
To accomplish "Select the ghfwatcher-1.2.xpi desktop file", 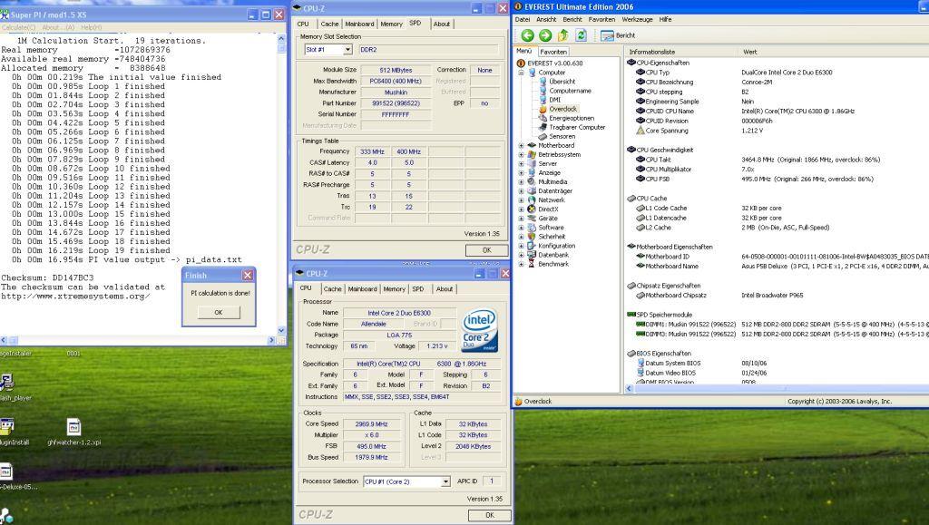I will pos(74,433).
